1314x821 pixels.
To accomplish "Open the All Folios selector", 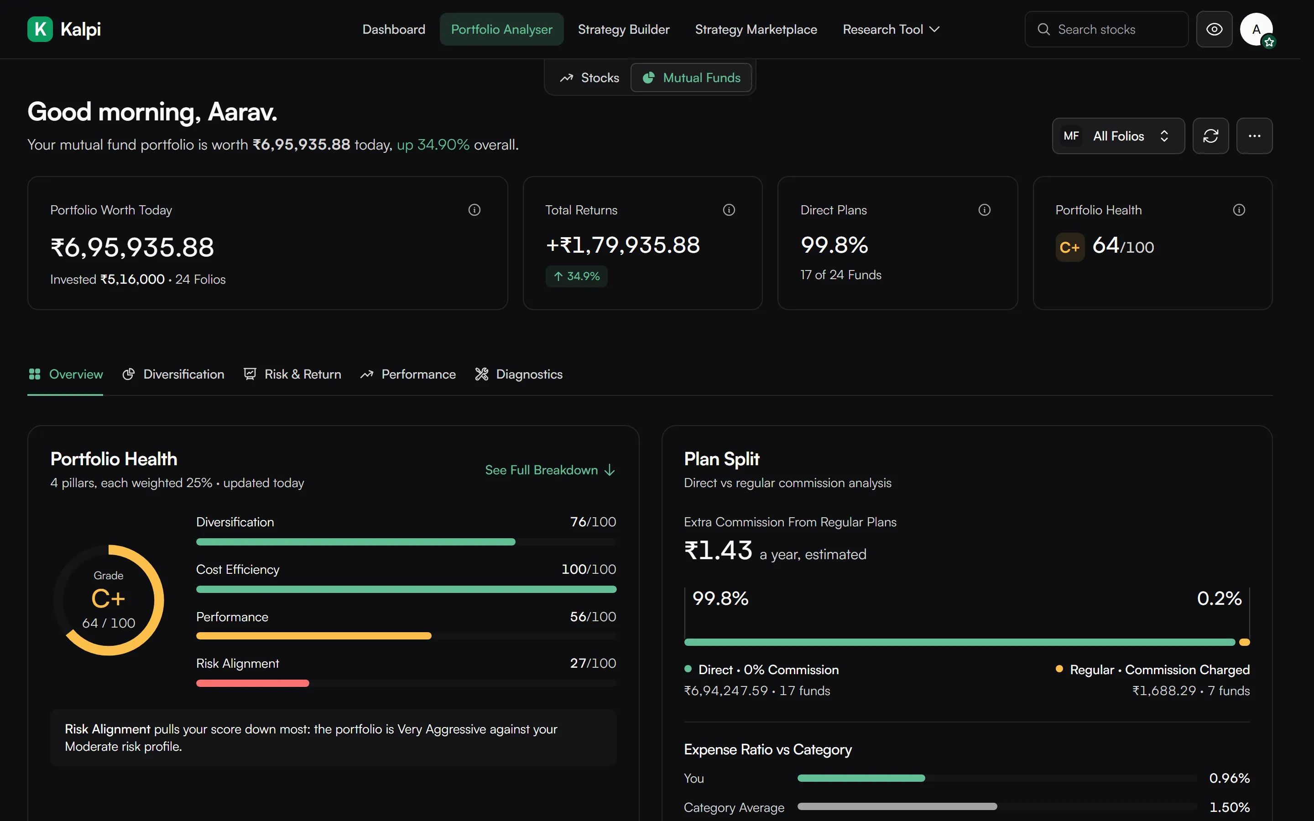I will click(x=1118, y=136).
